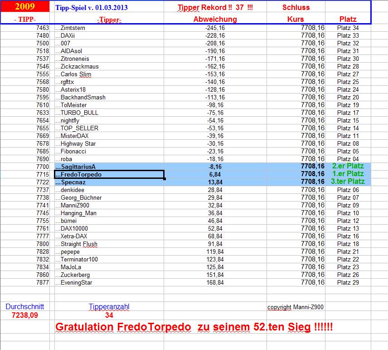
Task: Select the ManniZ900 name cell
Action: pos(109,205)
